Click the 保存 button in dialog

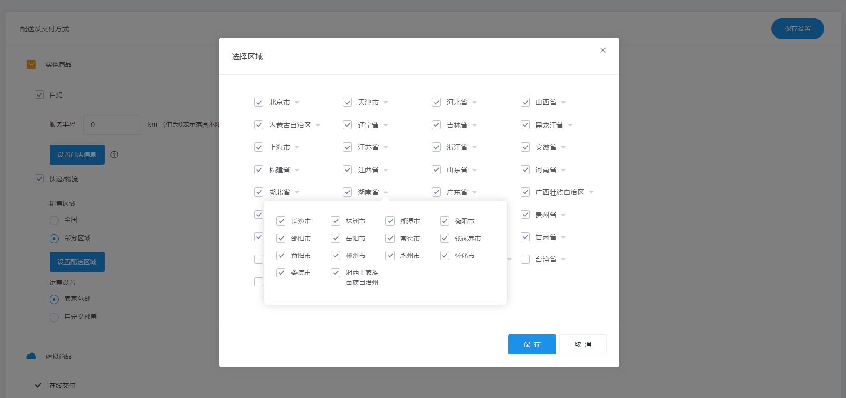click(x=532, y=344)
